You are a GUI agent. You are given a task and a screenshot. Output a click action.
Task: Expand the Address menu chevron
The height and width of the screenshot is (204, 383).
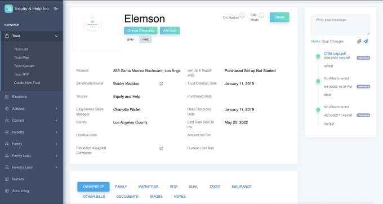click(56, 109)
